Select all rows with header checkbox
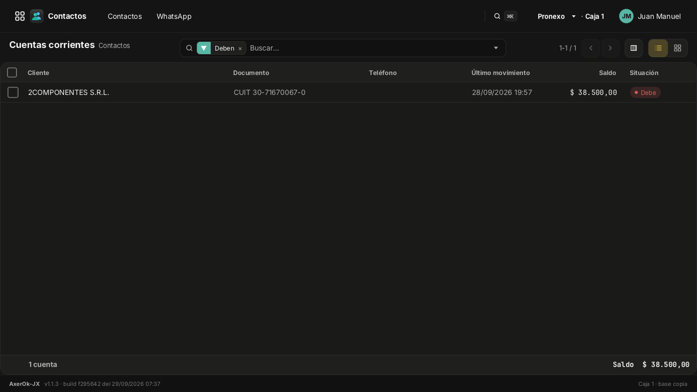The width and height of the screenshot is (697, 392). (12, 72)
